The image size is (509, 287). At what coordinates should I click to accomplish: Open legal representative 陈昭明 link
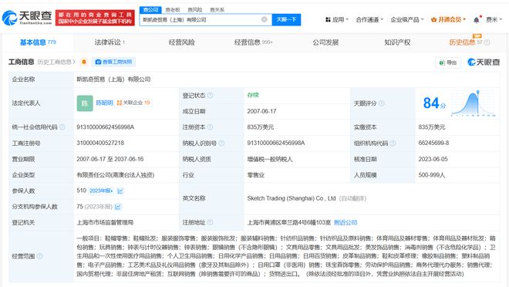tap(104, 103)
